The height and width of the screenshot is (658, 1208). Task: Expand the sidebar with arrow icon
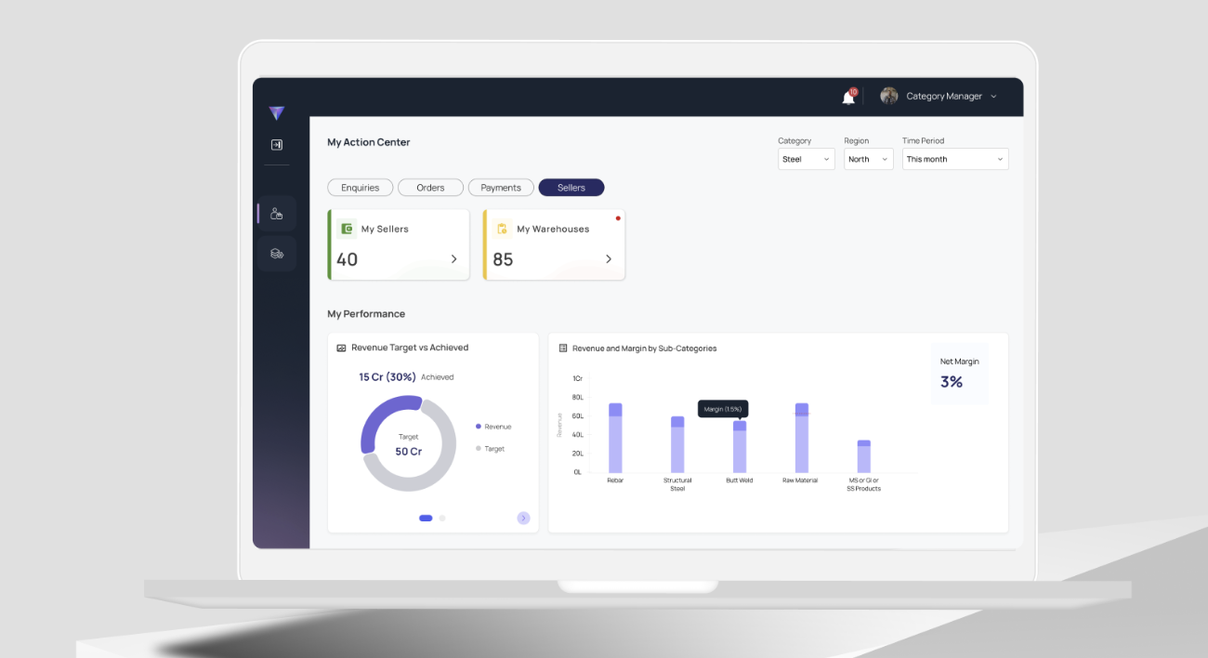pyautogui.click(x=276, y=145)
